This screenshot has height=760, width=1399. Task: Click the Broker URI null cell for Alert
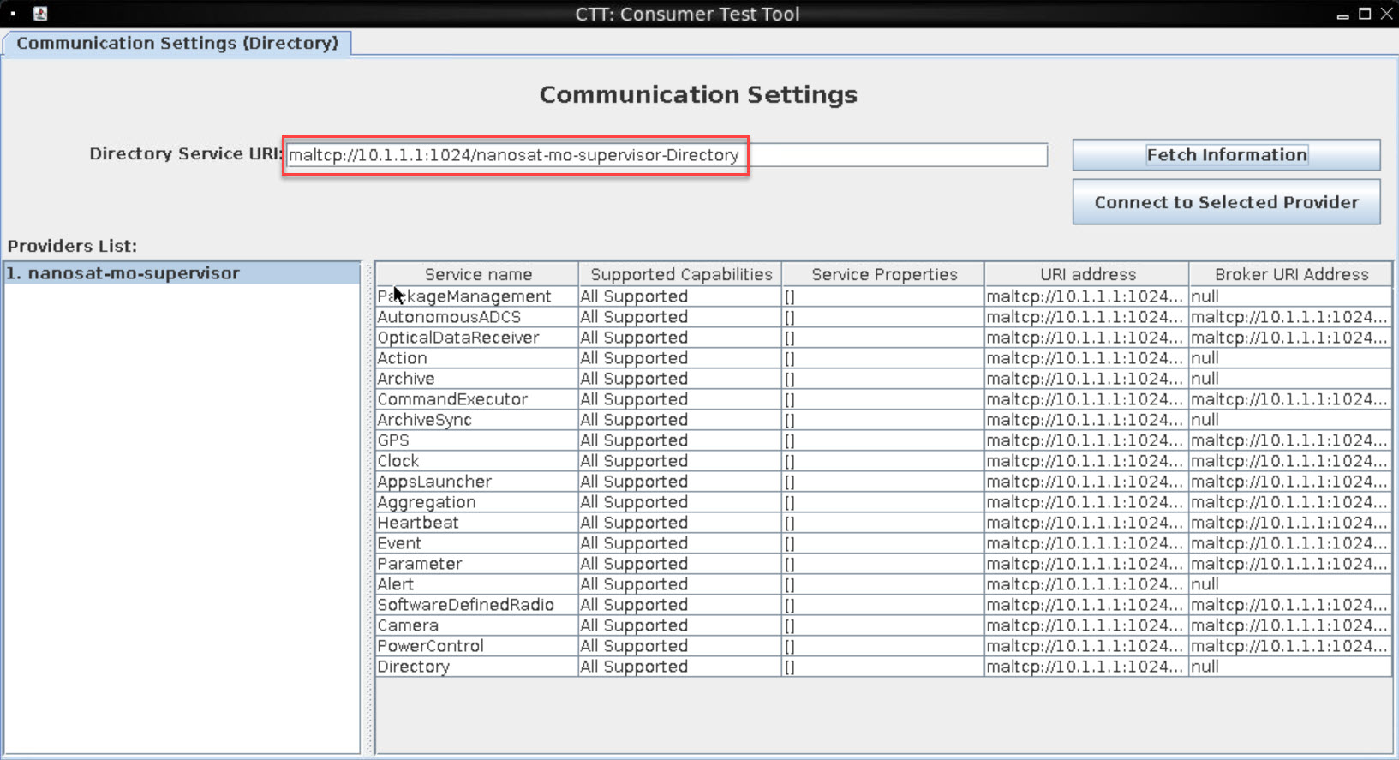click(1290, 584)
